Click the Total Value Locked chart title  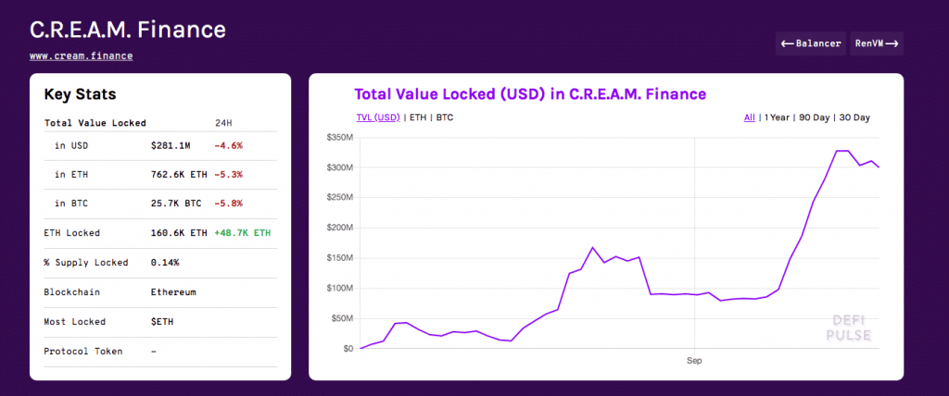[x=530, y=93]
